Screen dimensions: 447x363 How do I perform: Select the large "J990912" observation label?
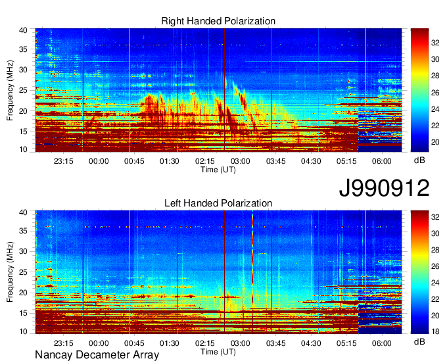tap(384, 188)
